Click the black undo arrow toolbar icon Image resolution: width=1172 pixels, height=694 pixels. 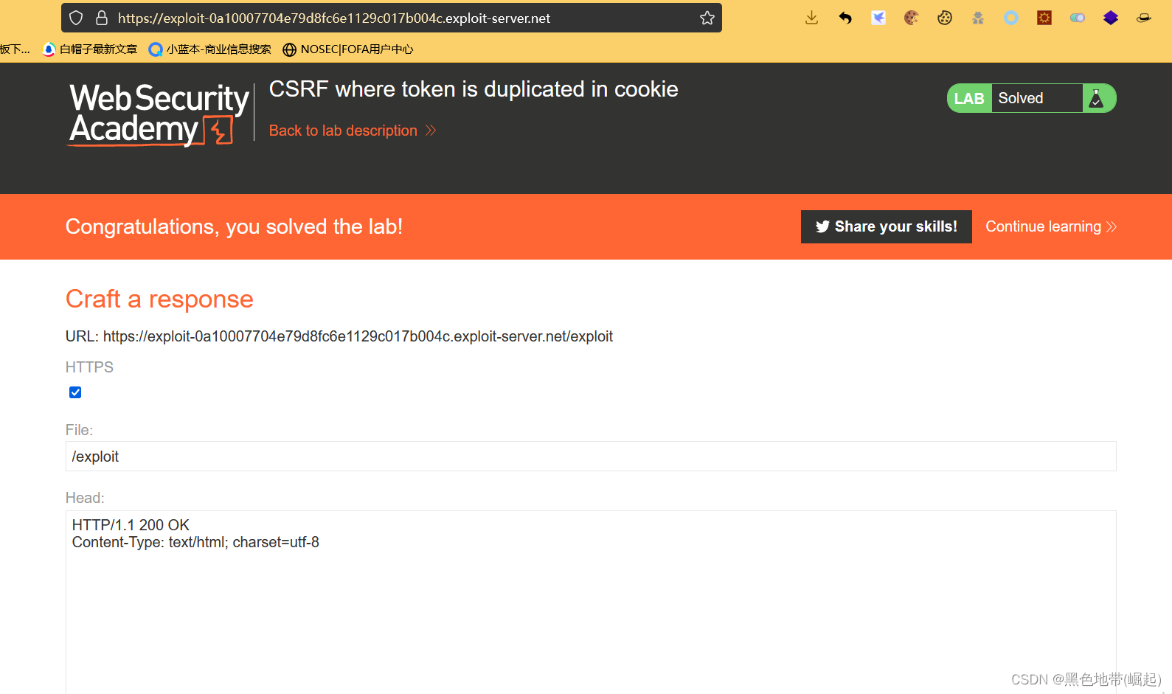pos(845,18)
